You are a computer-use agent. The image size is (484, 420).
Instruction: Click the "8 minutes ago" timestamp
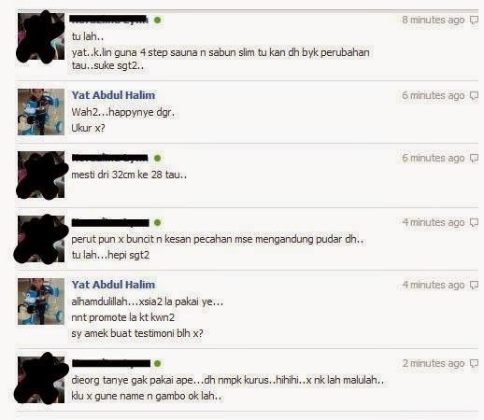(x=434, y=21)
